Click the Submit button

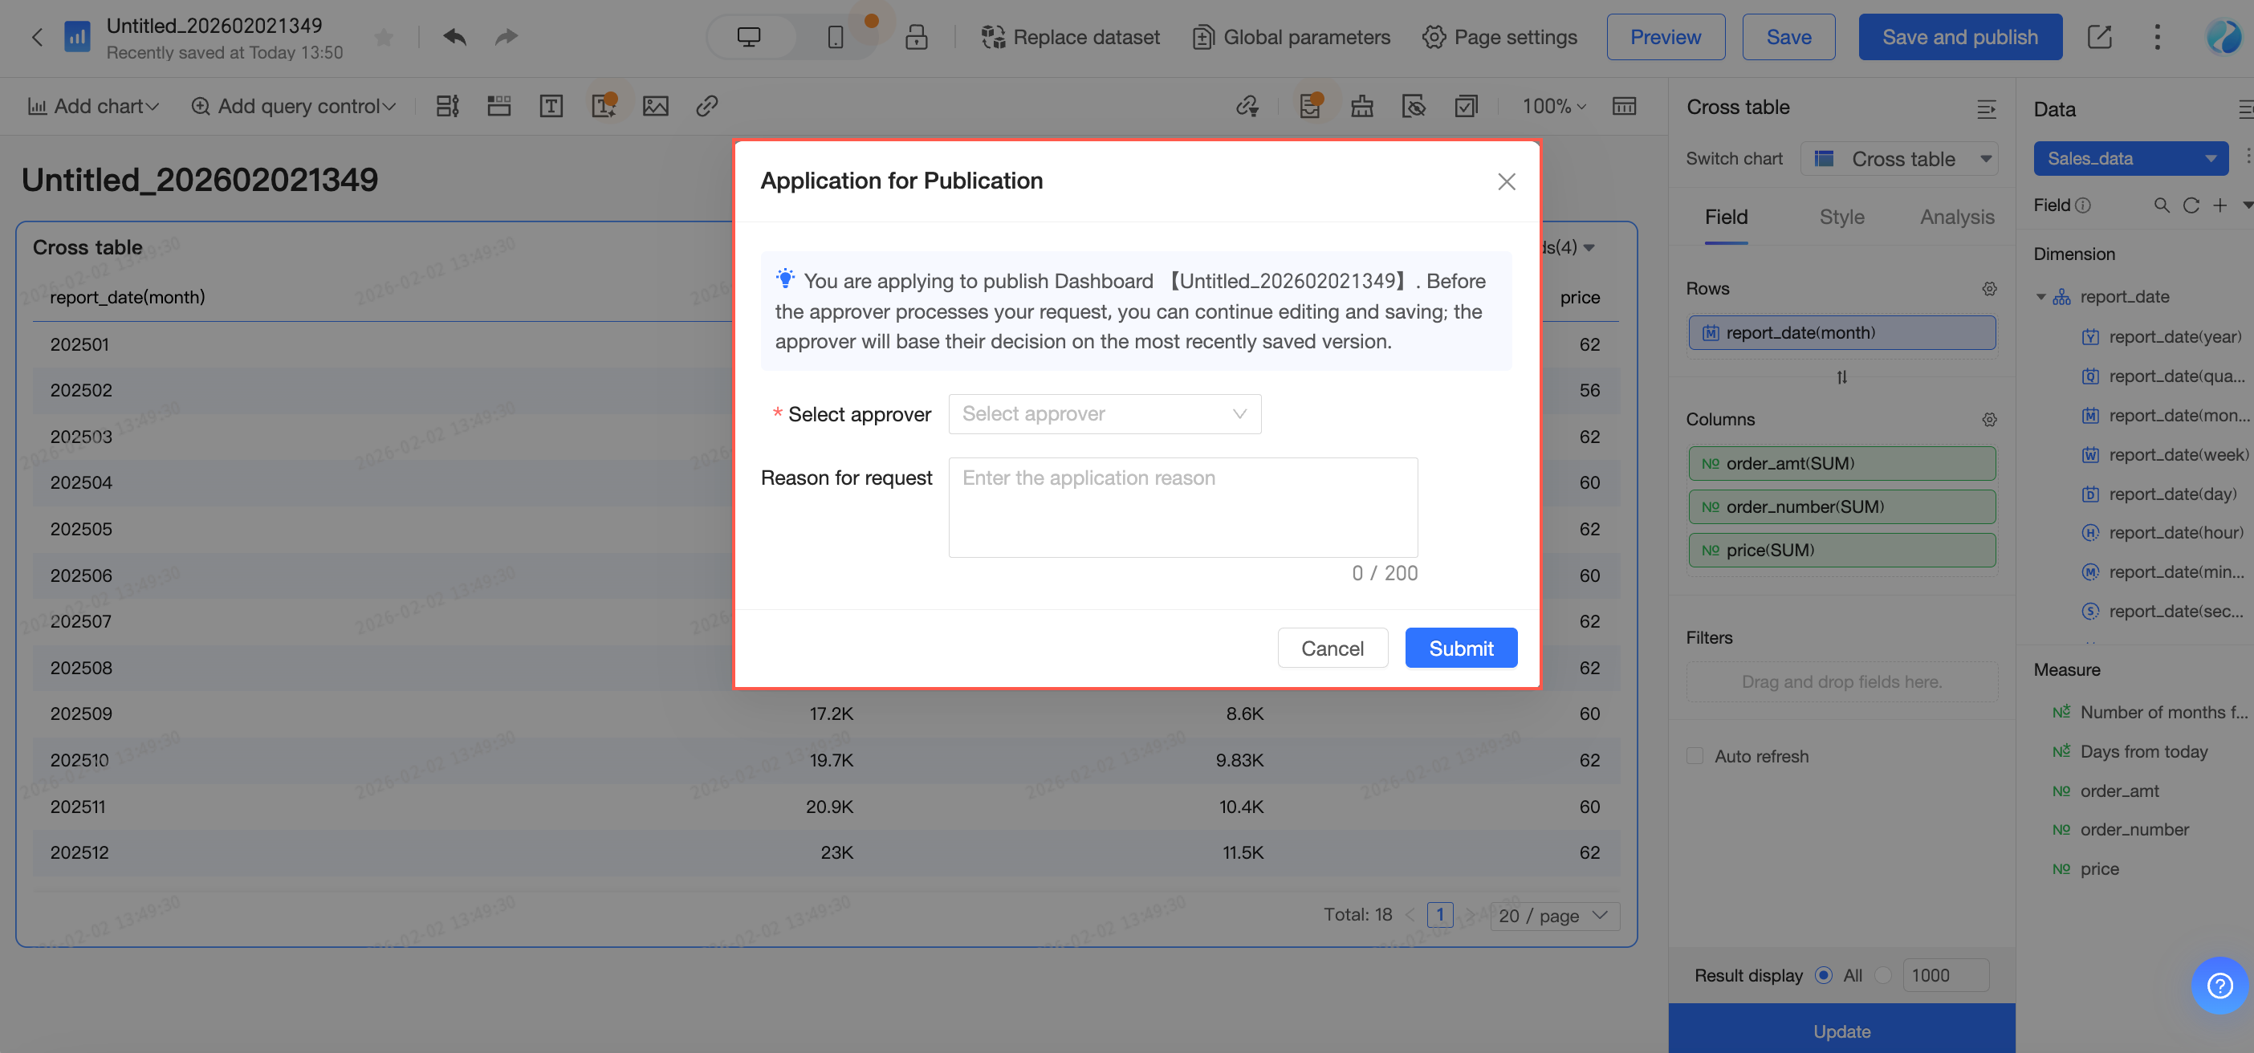pos(1460,648)
